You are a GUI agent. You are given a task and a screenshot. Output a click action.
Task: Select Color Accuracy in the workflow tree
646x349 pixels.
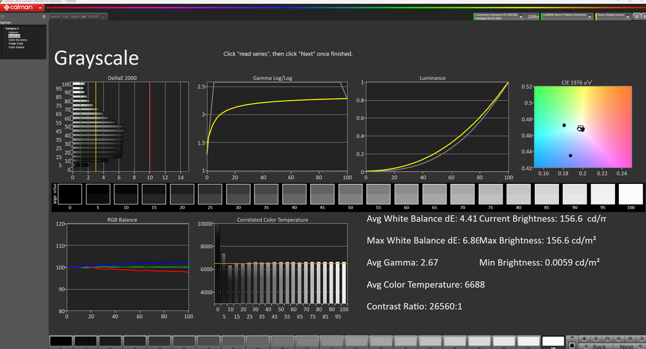coord(17,40)
